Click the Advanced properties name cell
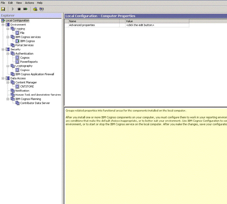Screen dimensions: 227x204 94,25
